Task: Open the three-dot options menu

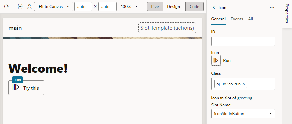Action: click(x=272, y=7)
